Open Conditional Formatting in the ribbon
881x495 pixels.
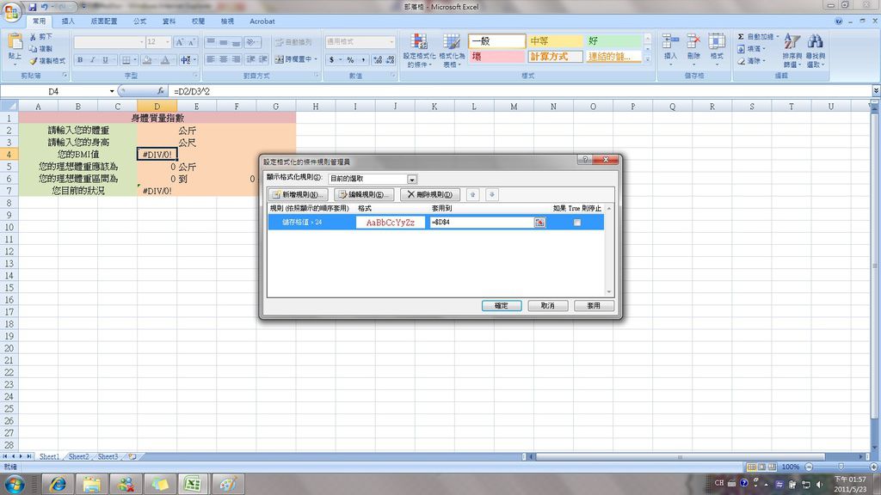point(419,51)
